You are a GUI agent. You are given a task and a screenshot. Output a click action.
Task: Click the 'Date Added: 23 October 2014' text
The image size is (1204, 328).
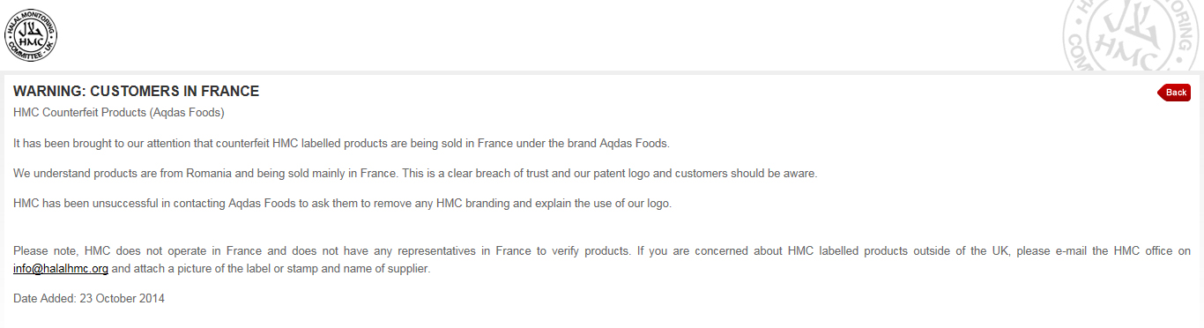[89, 299]
